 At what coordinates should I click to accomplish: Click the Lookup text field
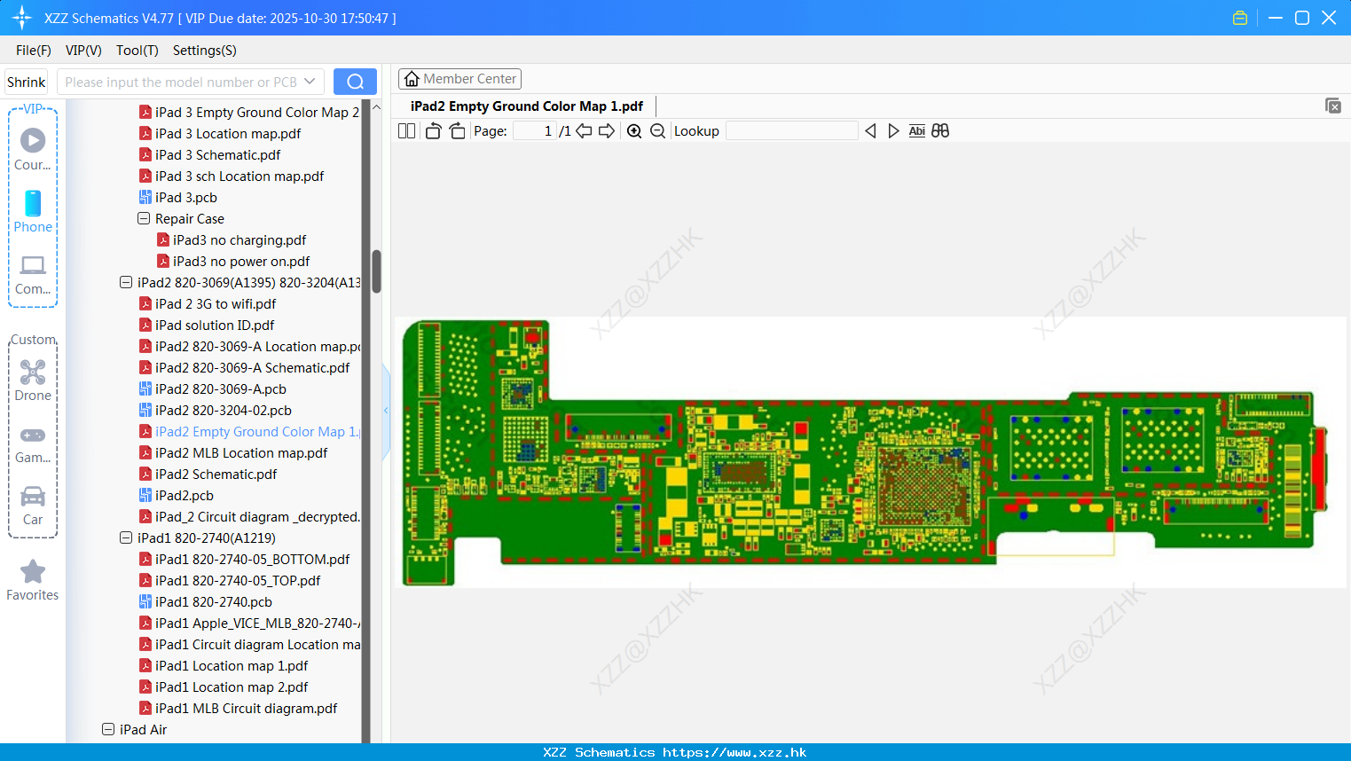[791, 131]
